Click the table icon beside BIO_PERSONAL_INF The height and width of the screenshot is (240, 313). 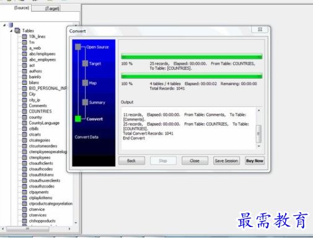[x=25, y=89]
